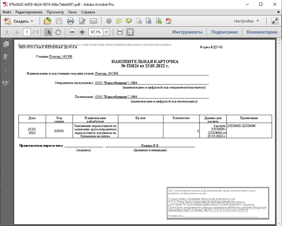Click fit width scrolling mode icon

(120, 32)
